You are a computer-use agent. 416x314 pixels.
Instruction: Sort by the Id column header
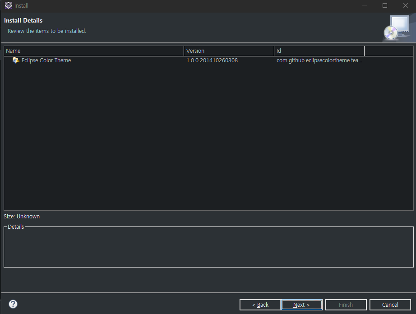(319, 51)
